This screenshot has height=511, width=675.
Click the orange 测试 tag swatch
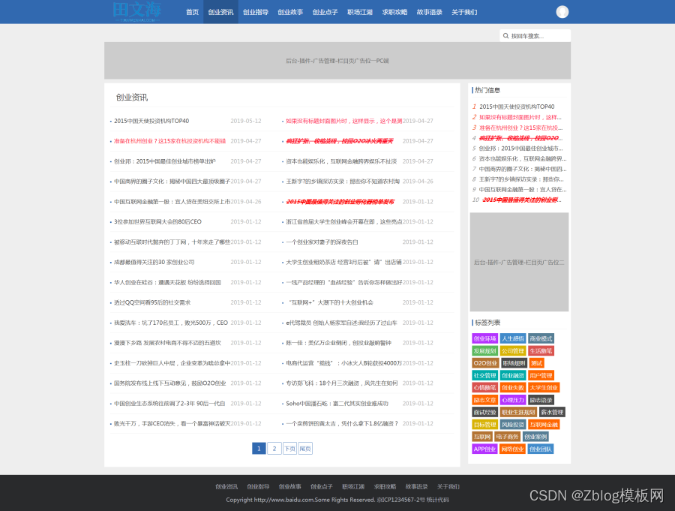[x=537, y=363]
